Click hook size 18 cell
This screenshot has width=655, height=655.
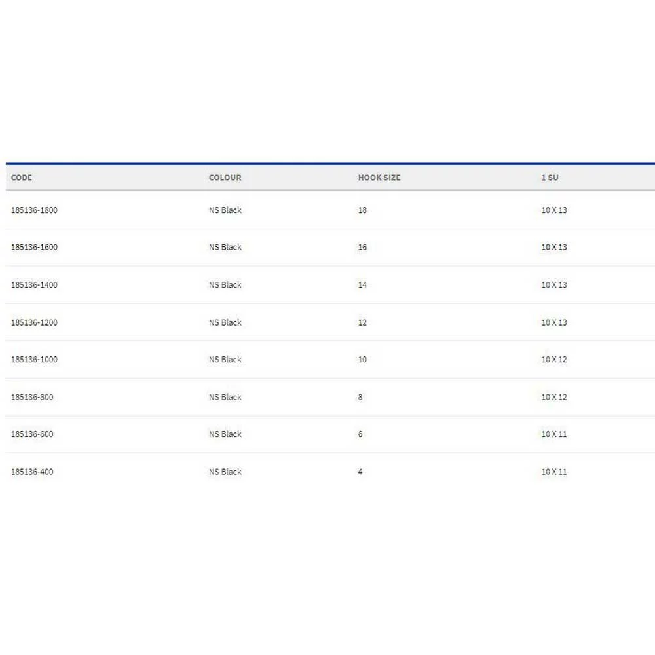coord(362,210)
